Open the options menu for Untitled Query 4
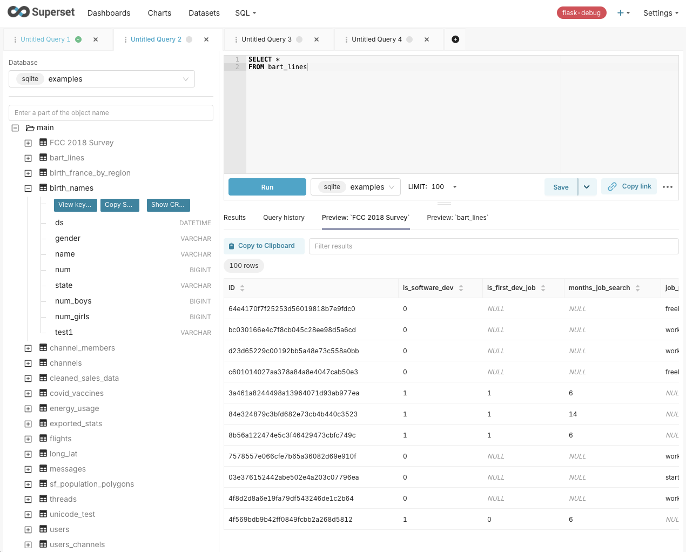Screen dimensions: 686x552 (x=346, y=39)
